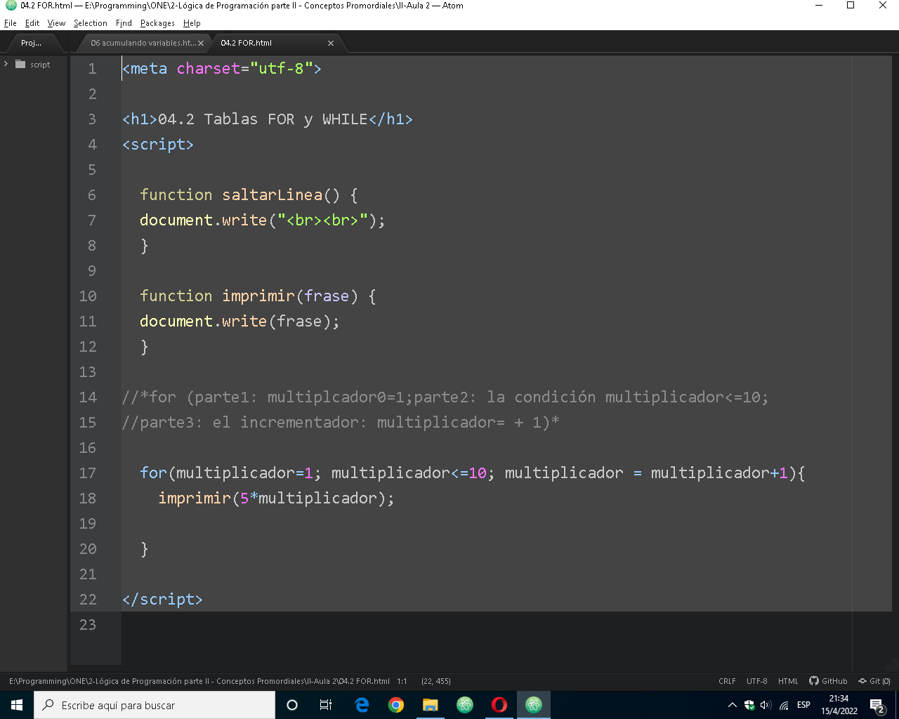Click the Atom app icon in title bar
Image resolution: width=899 pixels, height=719 pixels.
point(11,6)
